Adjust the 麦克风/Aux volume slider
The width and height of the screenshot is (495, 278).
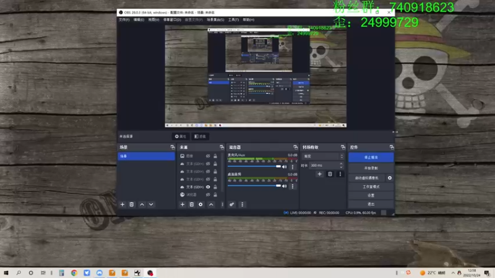254,166
